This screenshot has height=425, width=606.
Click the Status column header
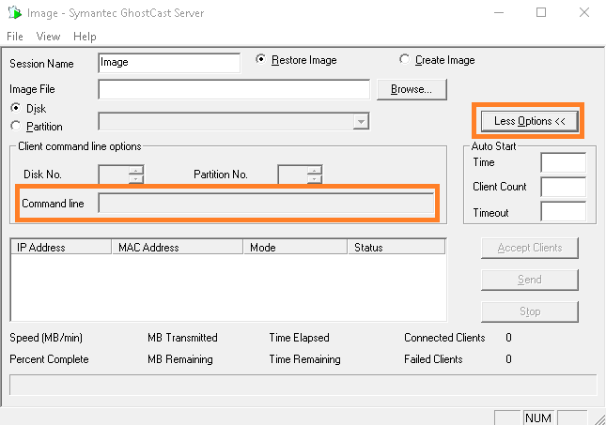point(396,247)
